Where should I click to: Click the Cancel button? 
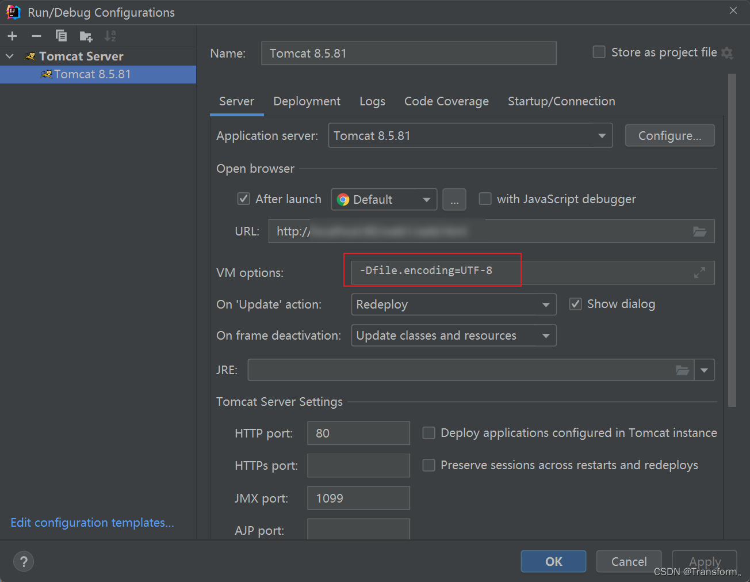click(629, 561)
